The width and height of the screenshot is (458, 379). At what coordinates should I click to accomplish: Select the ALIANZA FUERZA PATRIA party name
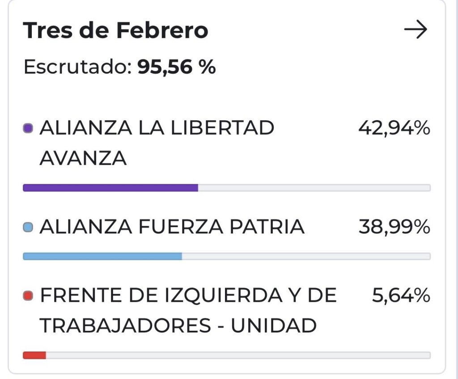click(x=172, y=228)
